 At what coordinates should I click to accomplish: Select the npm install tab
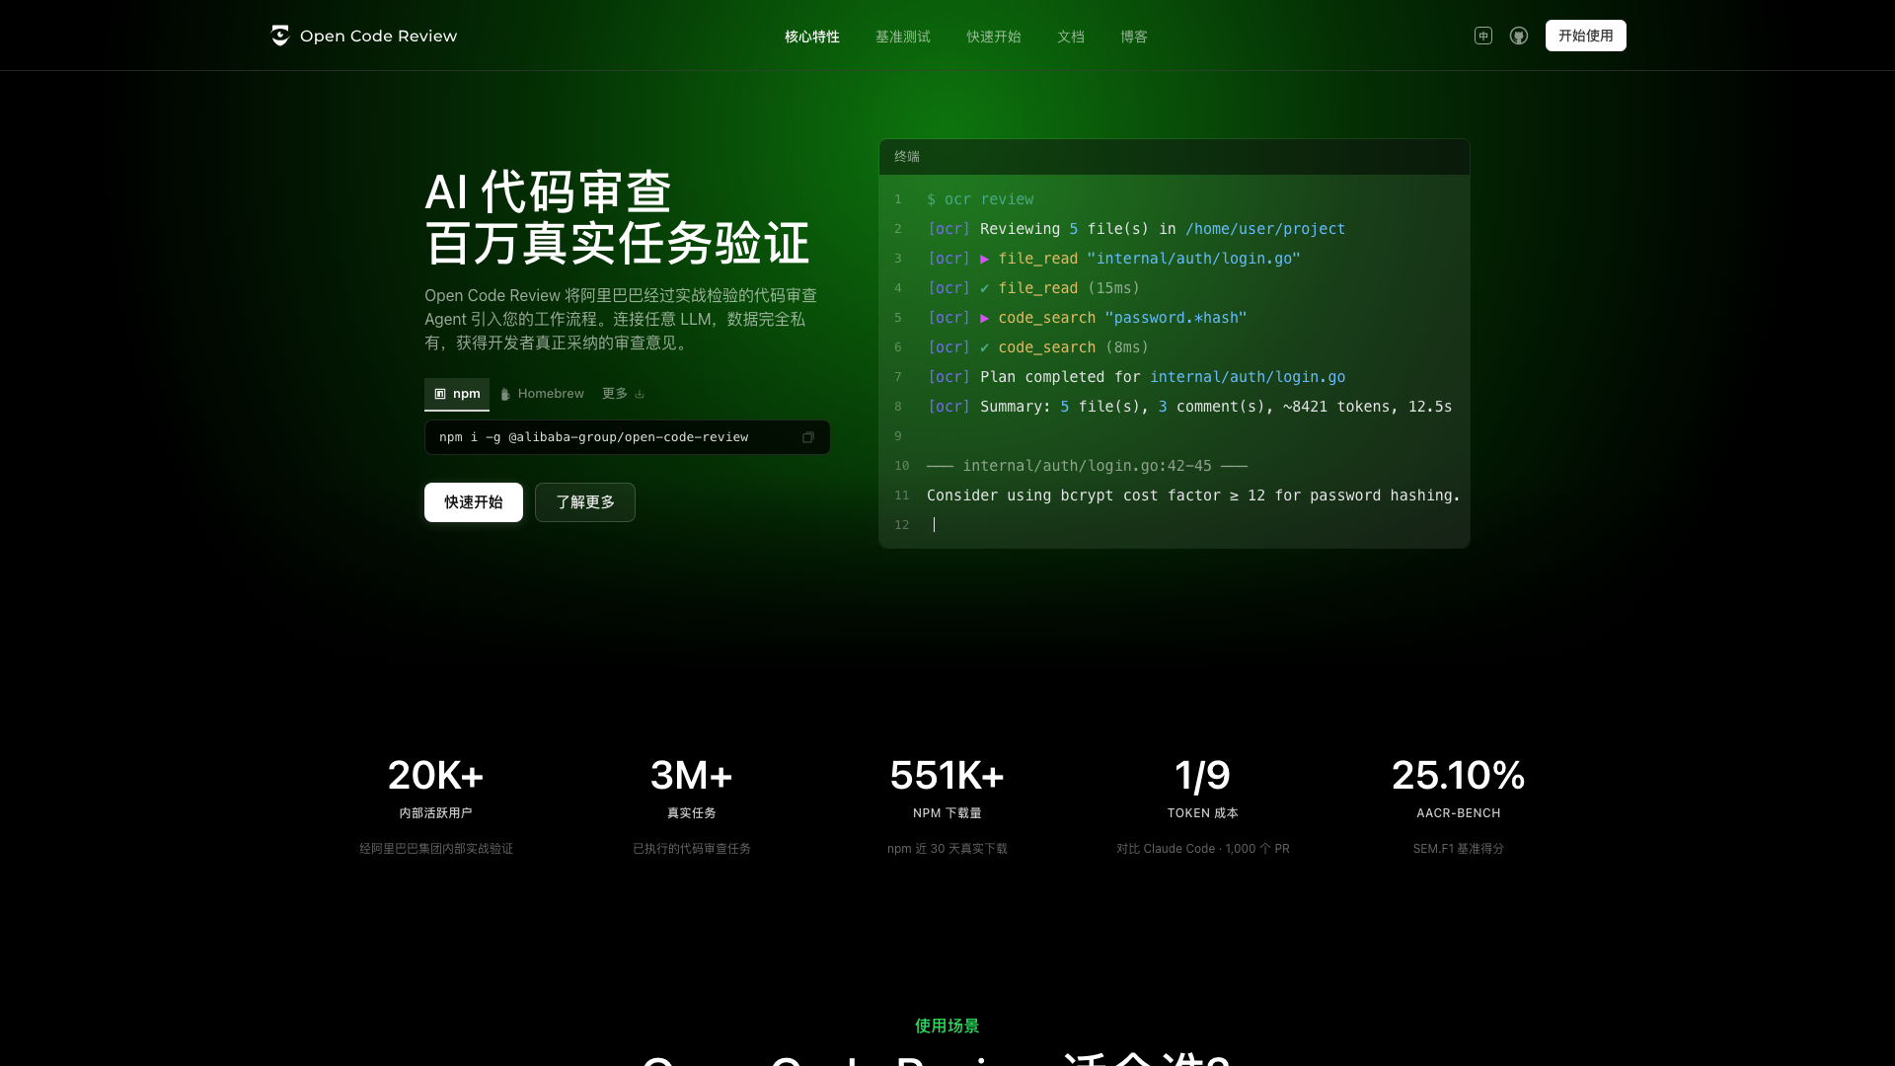coord(457,394)
